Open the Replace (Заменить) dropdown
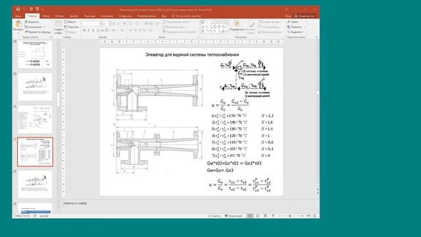Screen dimensions: 421x237 pos(296,27)
